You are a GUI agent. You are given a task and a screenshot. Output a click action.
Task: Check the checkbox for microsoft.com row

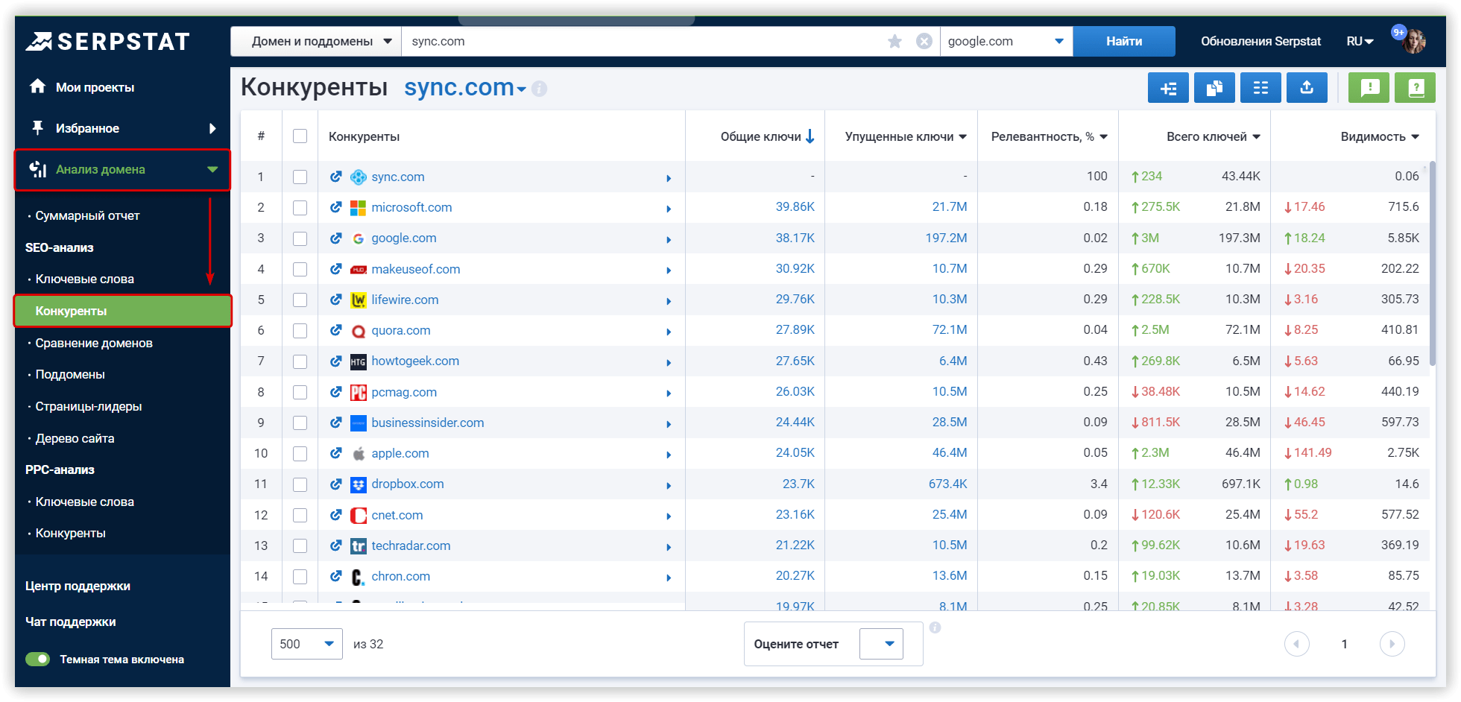[x=300, y=207]
